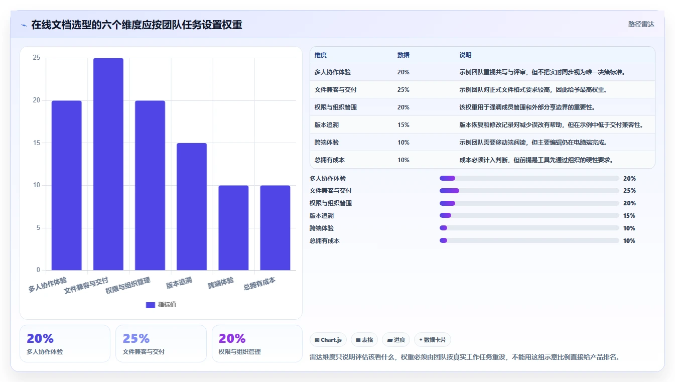675x382 pixels.
Task: Click the 多人协作体验 x-axis label under the chart
Action: tap(48, 285)
